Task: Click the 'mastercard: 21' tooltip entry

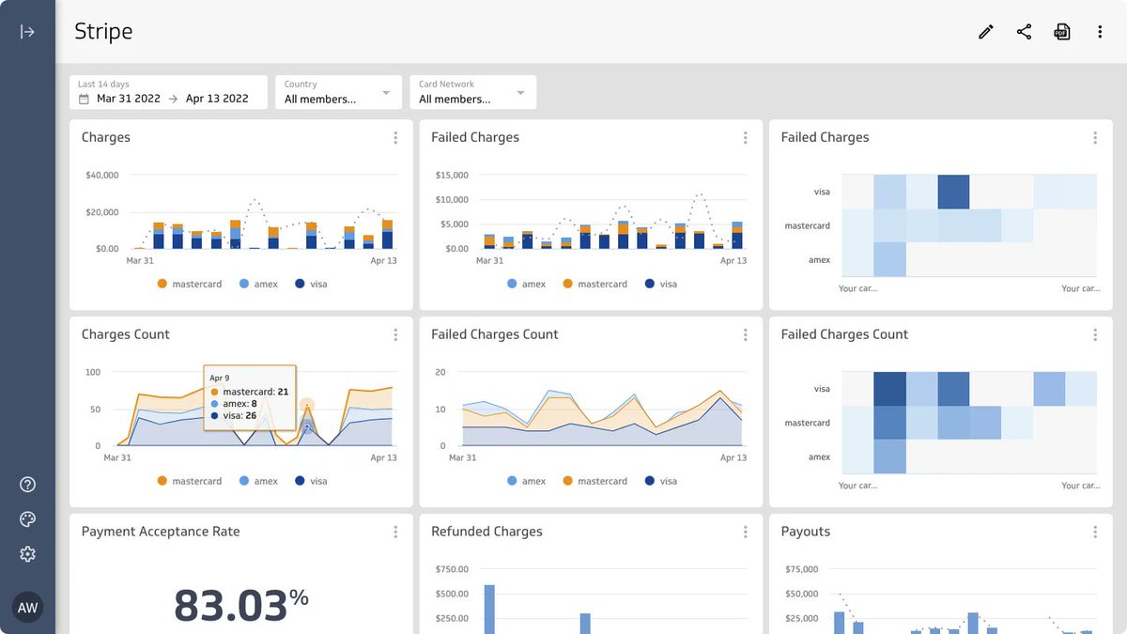Action: coord(249,392)
